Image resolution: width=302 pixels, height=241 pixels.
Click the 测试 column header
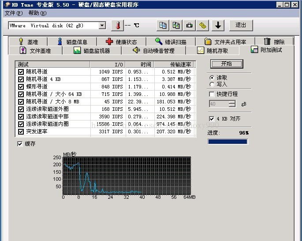click(52, 64)
